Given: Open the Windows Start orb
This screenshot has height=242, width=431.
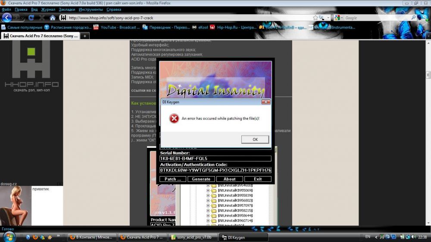Looking at the screenshot, I should click(9, 237).
